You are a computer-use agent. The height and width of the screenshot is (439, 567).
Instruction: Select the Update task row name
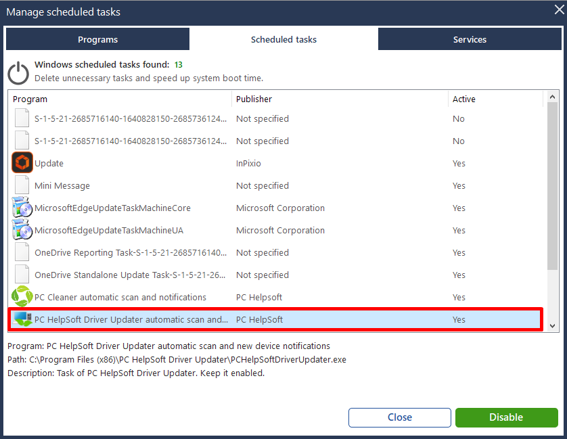49,164
